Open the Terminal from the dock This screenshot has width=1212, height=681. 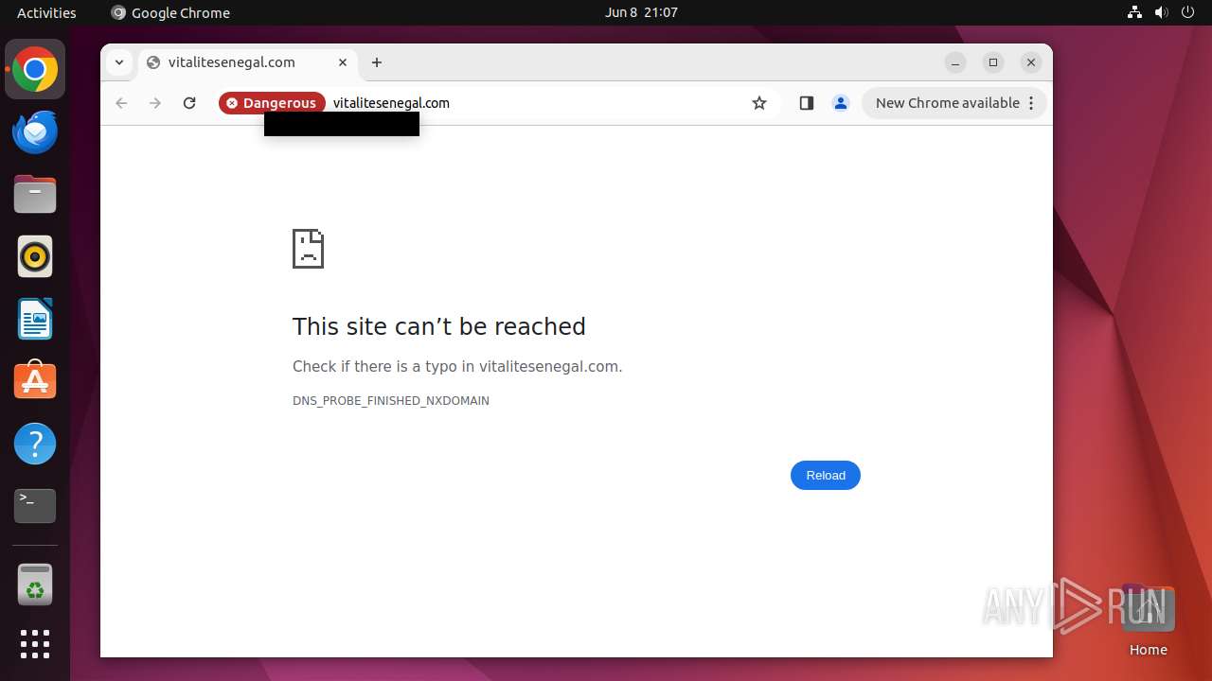pyautogui.click(x=35, y=506)
